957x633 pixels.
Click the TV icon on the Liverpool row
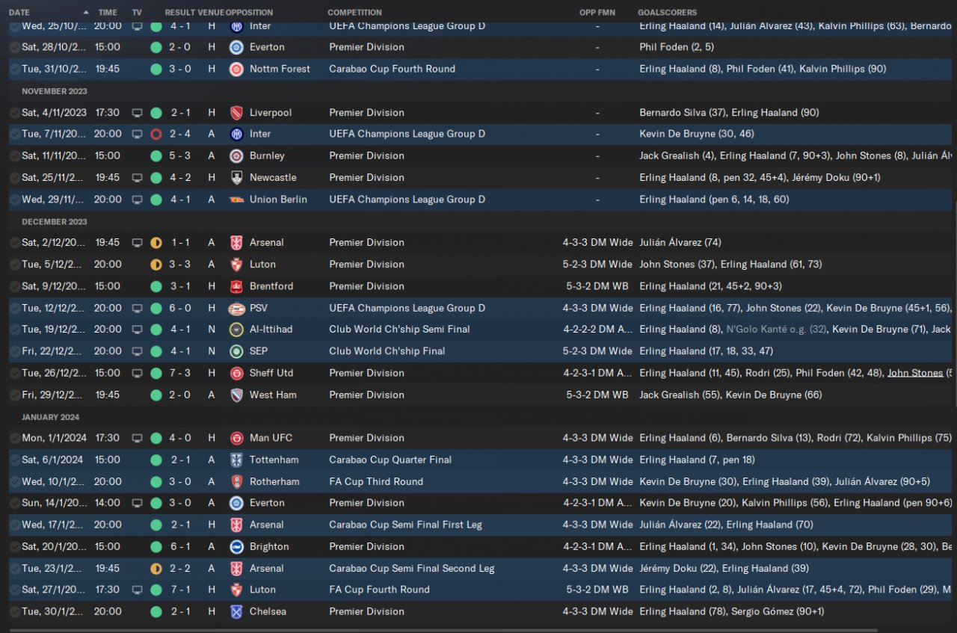(137, 113)
